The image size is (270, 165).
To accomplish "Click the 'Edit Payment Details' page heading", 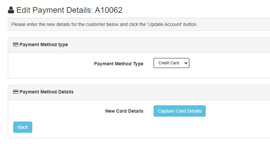I will coord(55,10).
